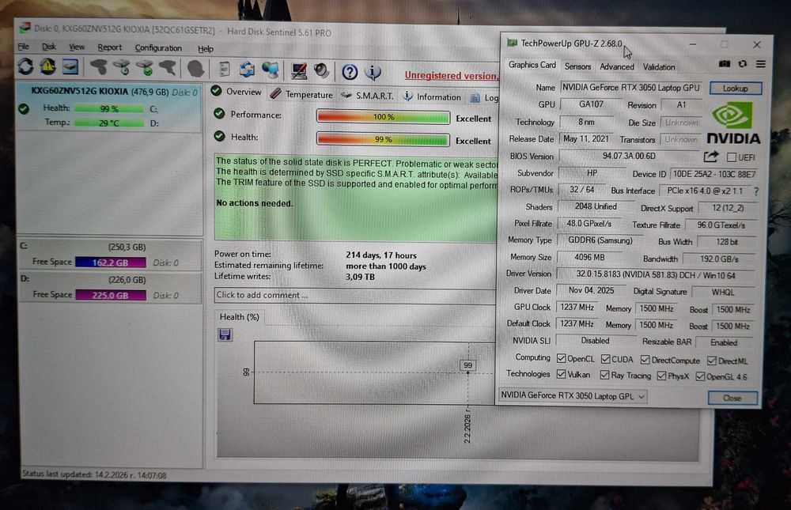Switch to the Overview tab
Viewport: 791px width, 510px height.
click(x=237, y=91)
